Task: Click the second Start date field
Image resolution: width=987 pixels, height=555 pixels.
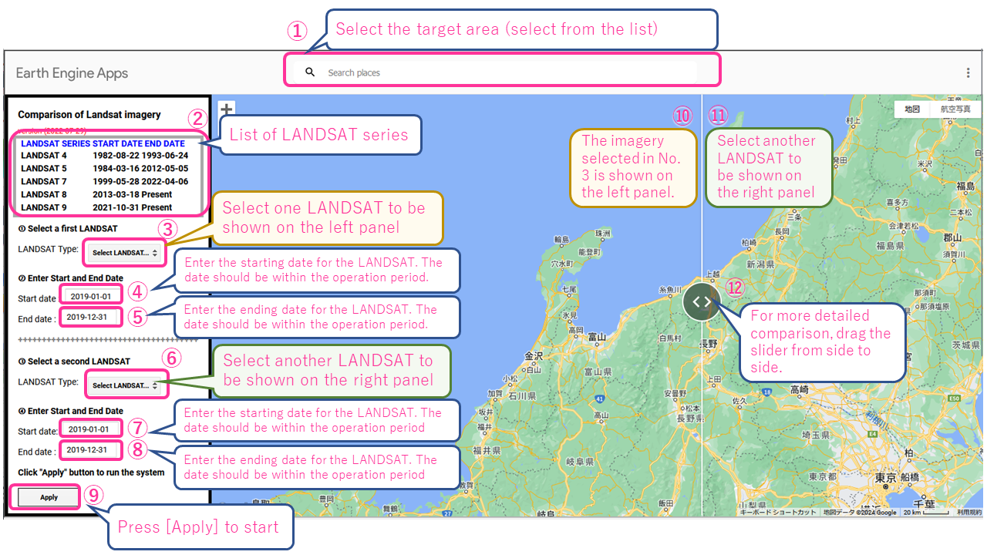Action: coord(92,429)
